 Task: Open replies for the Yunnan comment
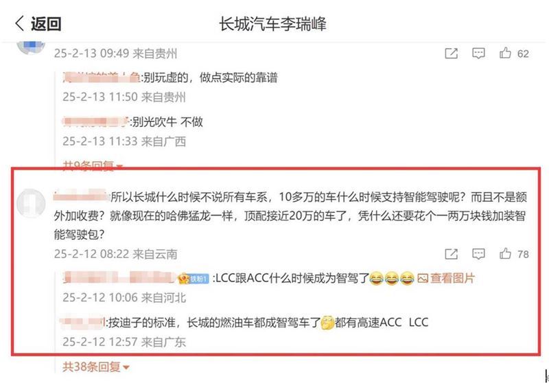(x=478, y=254)
